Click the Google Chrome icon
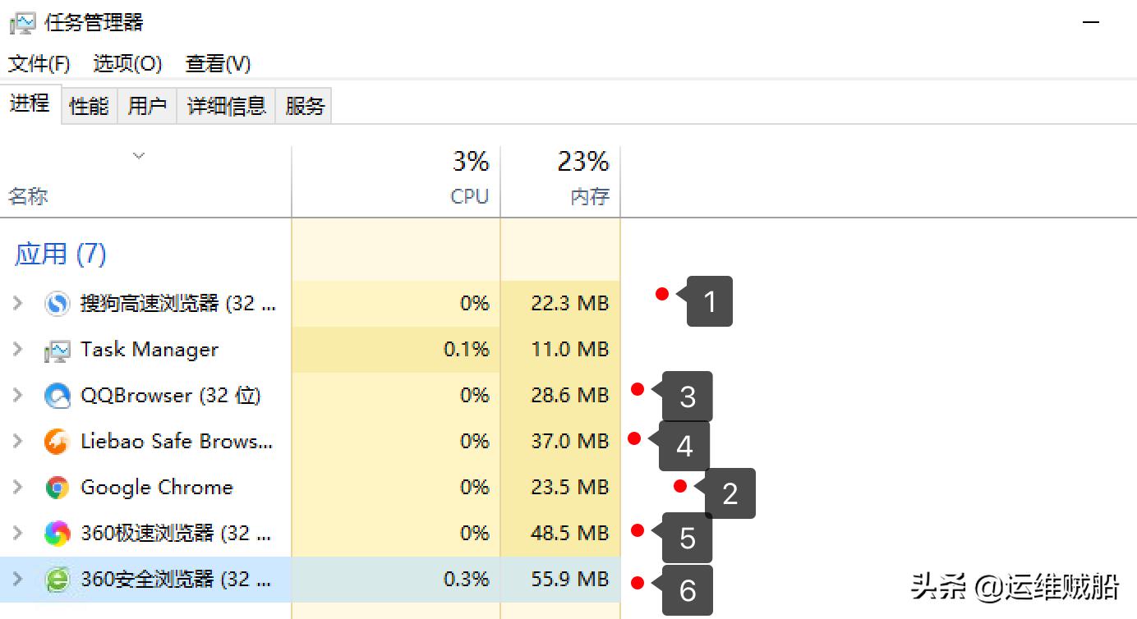1137x619 pixels. click(x=58, y=488)
